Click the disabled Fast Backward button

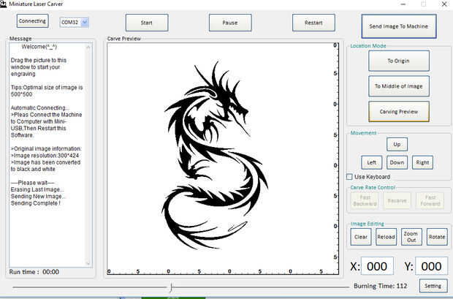point(365,200)
